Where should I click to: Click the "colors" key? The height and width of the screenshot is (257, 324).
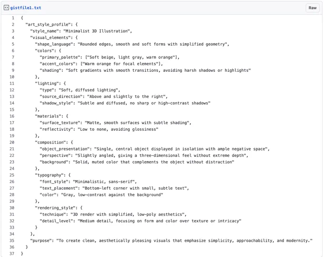click(44, 51)
